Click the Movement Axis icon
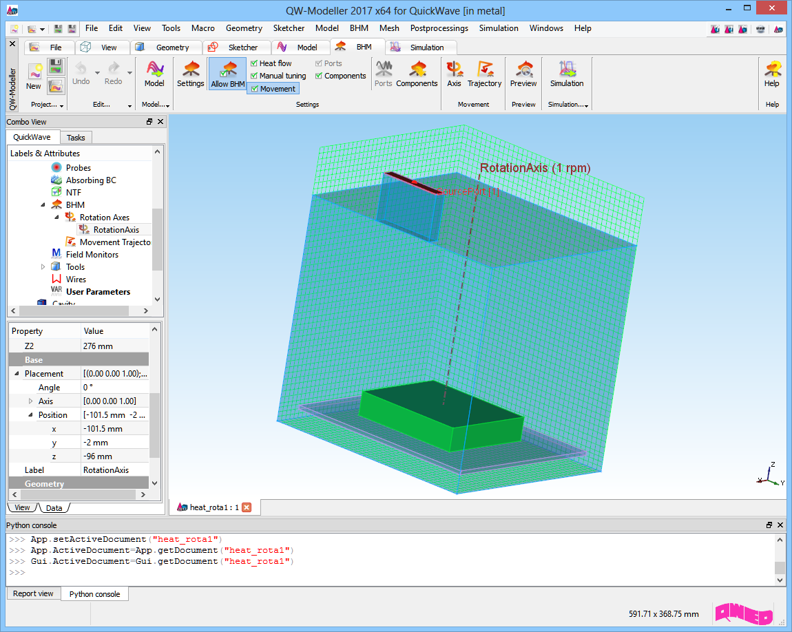This screenshot has width=792, height=632. (454, 69)
